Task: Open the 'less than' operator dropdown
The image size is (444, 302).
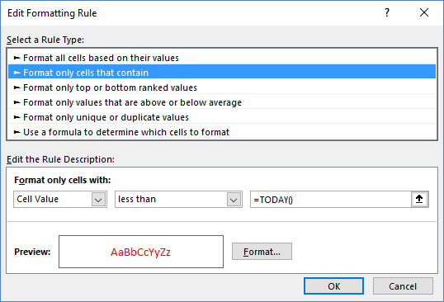Action: coord(178,199)
